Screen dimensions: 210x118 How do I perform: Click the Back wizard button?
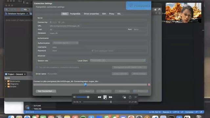click(x=87, y=91)
